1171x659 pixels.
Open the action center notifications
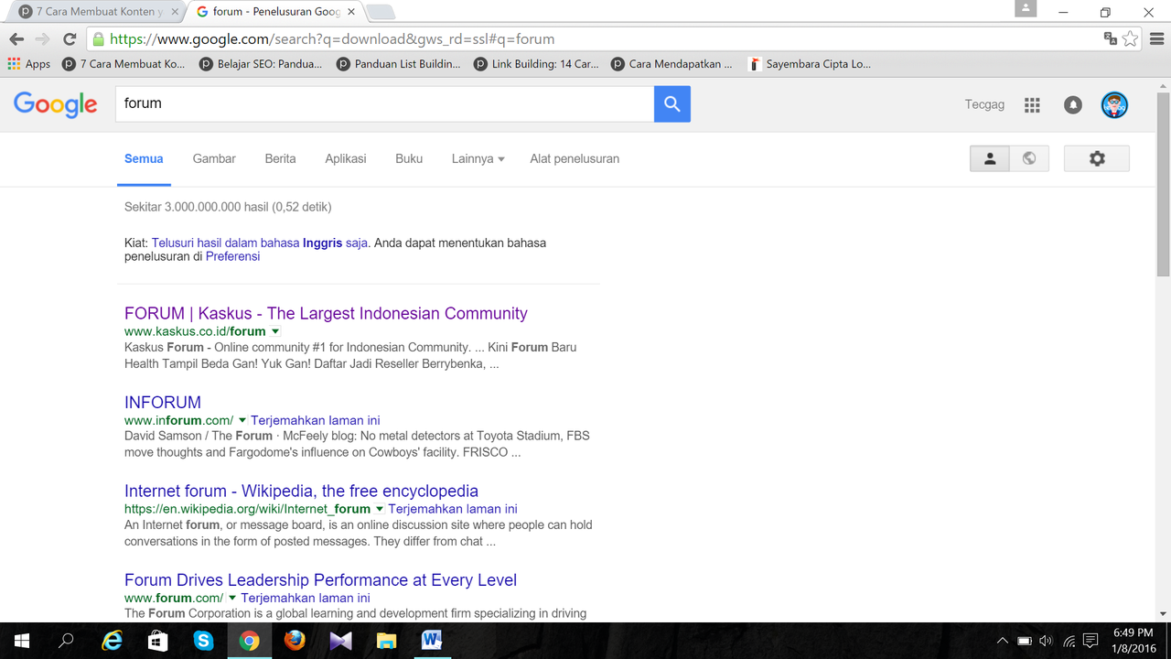[x=1090, y=641]
